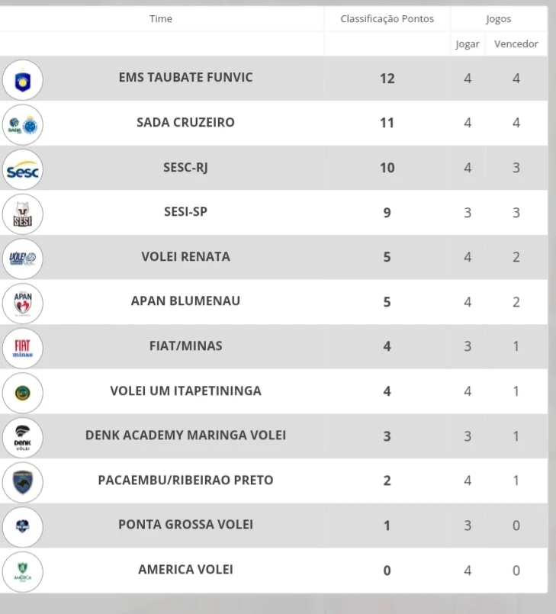This screenshot has width=556, height=614.
Task: Click the APAN Blumenau logo
Action: (x=22, y=304)
